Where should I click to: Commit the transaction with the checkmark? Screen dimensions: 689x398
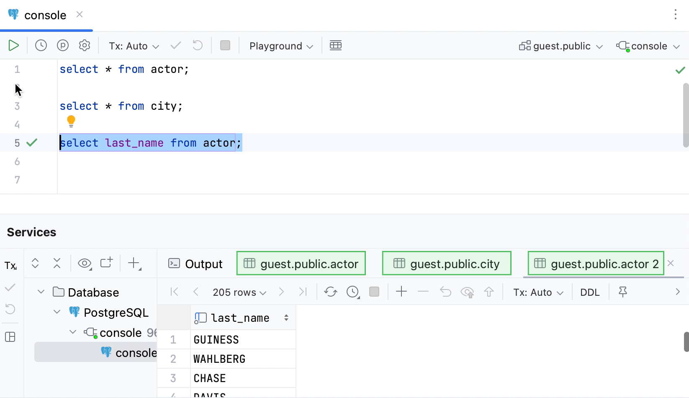coord(175,46)
